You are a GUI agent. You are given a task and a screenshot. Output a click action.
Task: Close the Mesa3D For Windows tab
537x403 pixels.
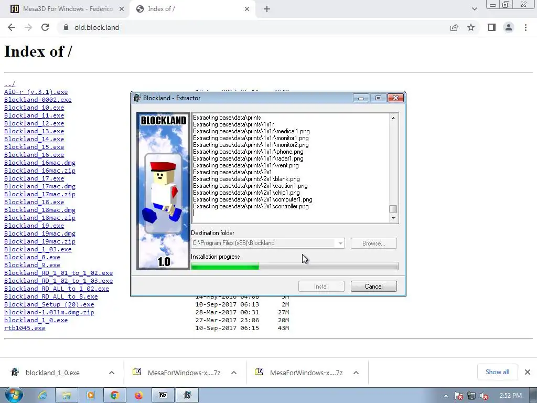tap(122, 9)
